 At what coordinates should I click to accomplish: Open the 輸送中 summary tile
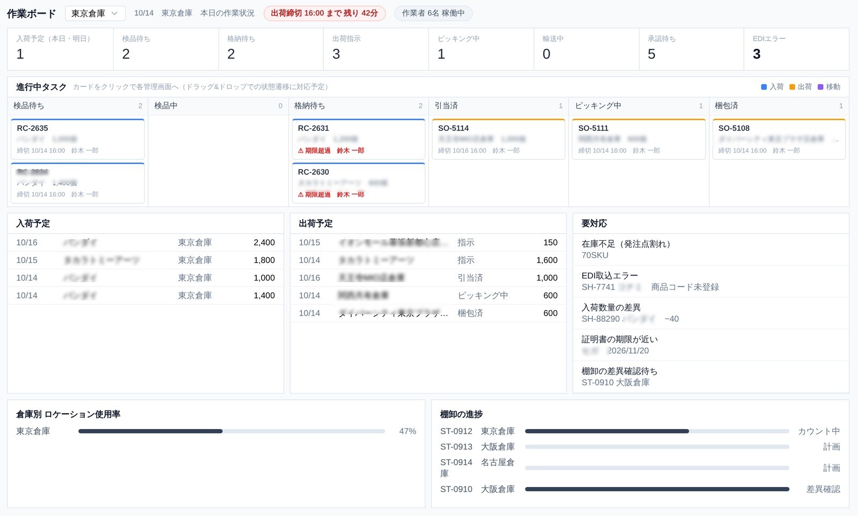(586, 49)
